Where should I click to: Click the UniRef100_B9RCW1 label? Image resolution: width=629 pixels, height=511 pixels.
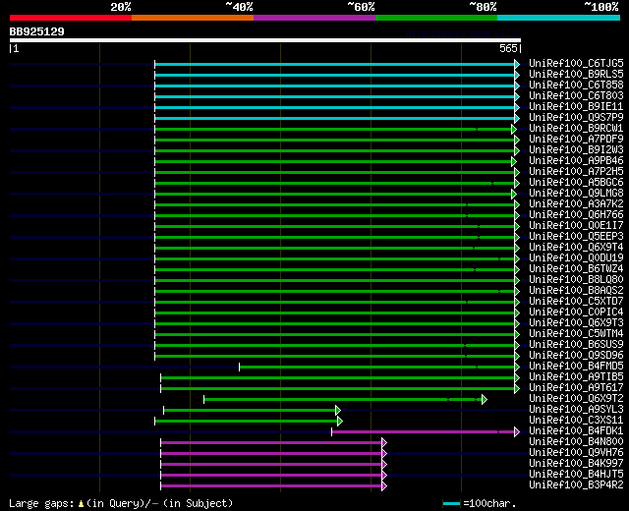576,129
